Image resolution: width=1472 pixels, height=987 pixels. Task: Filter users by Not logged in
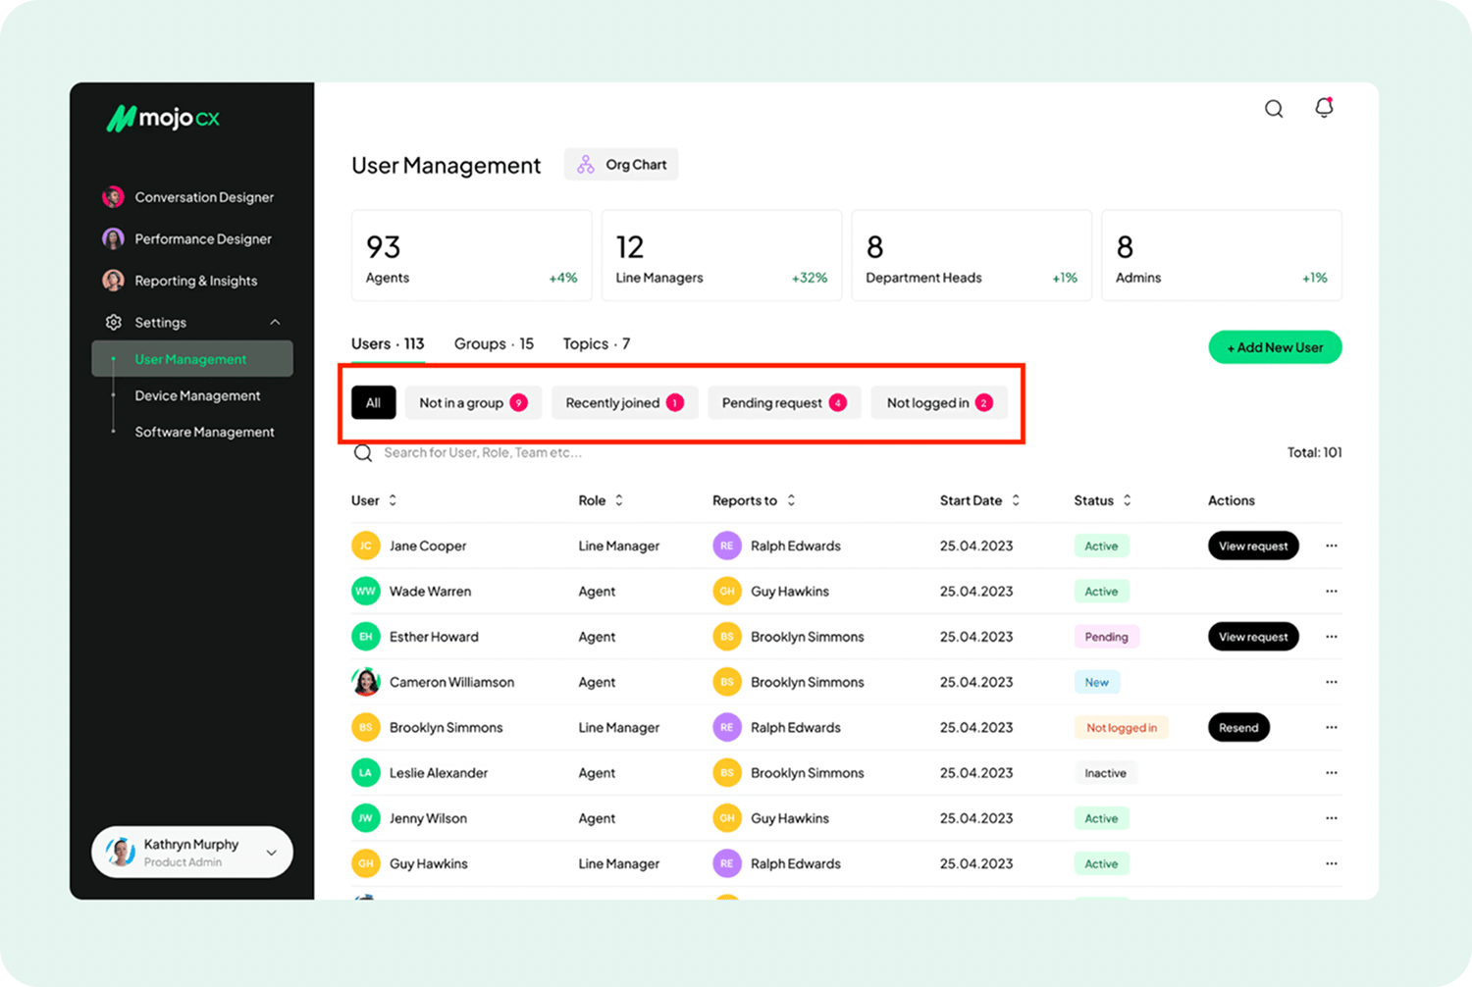click(939, 402)
